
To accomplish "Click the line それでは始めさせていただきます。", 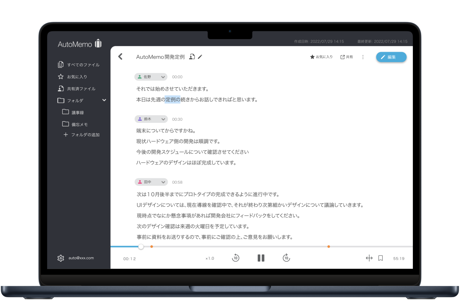I will pyautogui.click(x=172, y=89).
